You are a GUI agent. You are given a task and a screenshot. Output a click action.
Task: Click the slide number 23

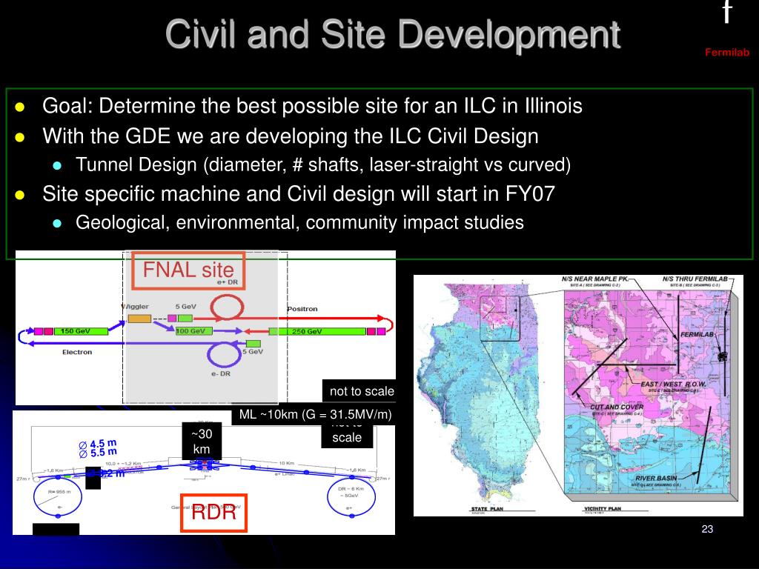(x=707, y=529)
